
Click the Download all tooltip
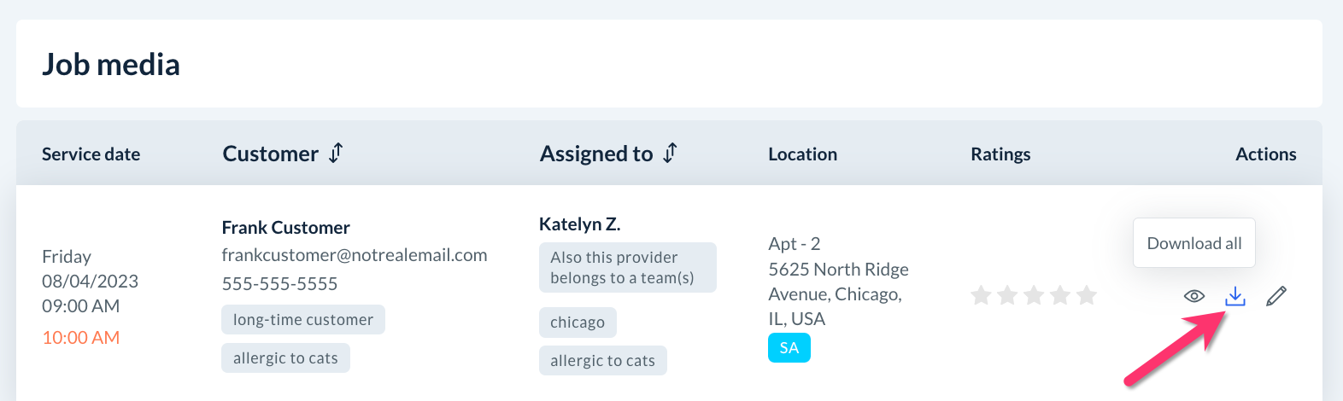(1193, 243)
